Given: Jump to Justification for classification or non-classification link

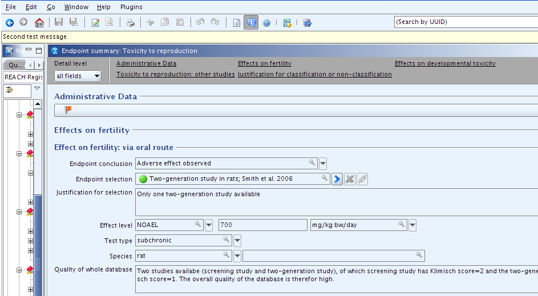Looking at the screenshot, I should 314,75.
